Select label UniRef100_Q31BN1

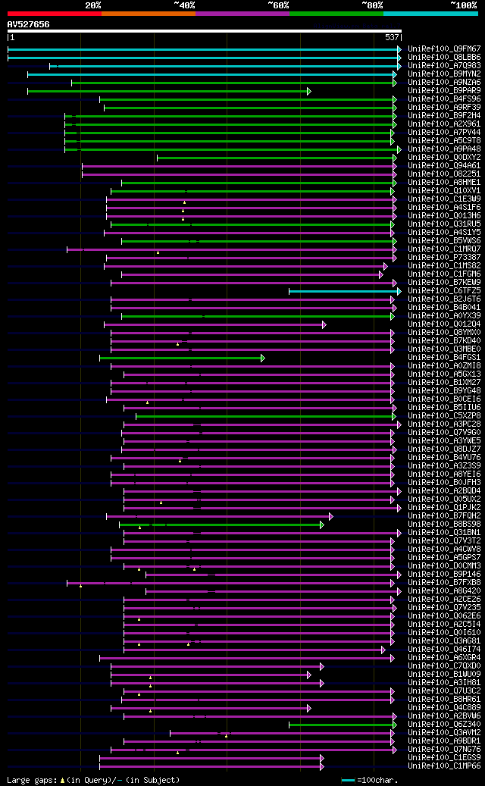click(444, 533)
